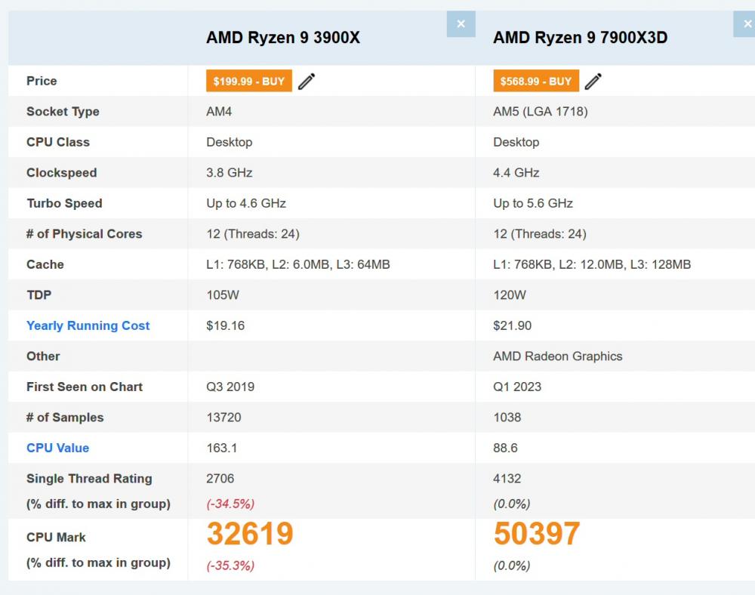The image size is (755, 595).
Task: Buy the Ryzen 9 3900X for $199.99
Action: pos(249,81)
